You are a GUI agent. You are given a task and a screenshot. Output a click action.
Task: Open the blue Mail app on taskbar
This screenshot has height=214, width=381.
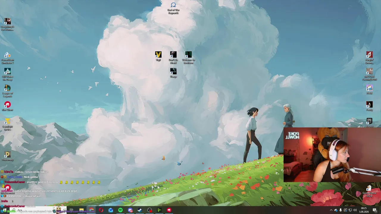point(111,210)
